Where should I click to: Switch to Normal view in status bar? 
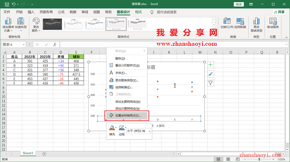pos(218,159)
